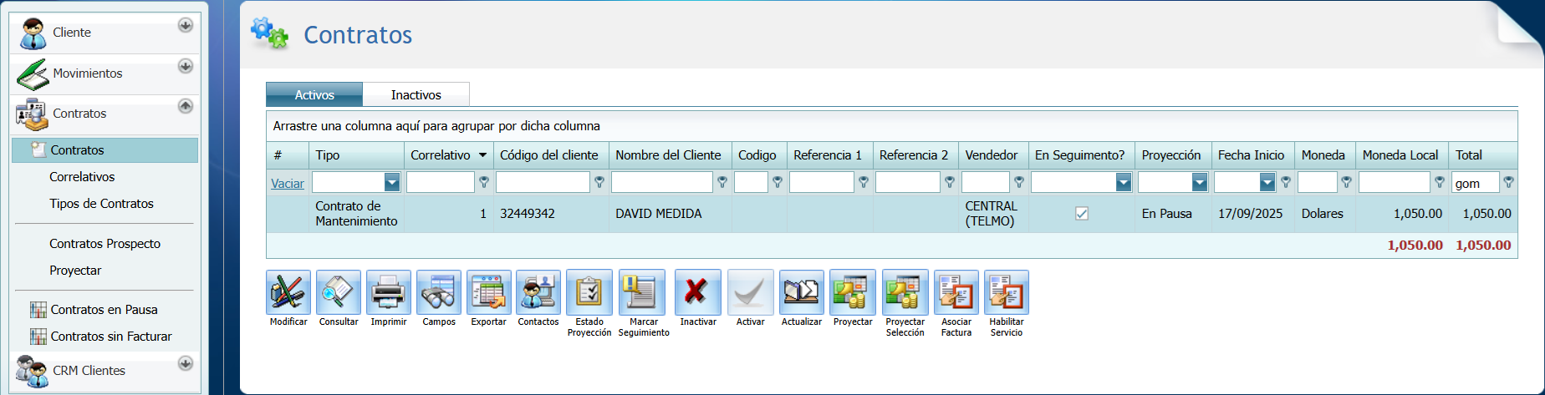Open the Proyectar sidebar menu item
Viewport: 1545px width, 395px height.
tap(75, 271)
